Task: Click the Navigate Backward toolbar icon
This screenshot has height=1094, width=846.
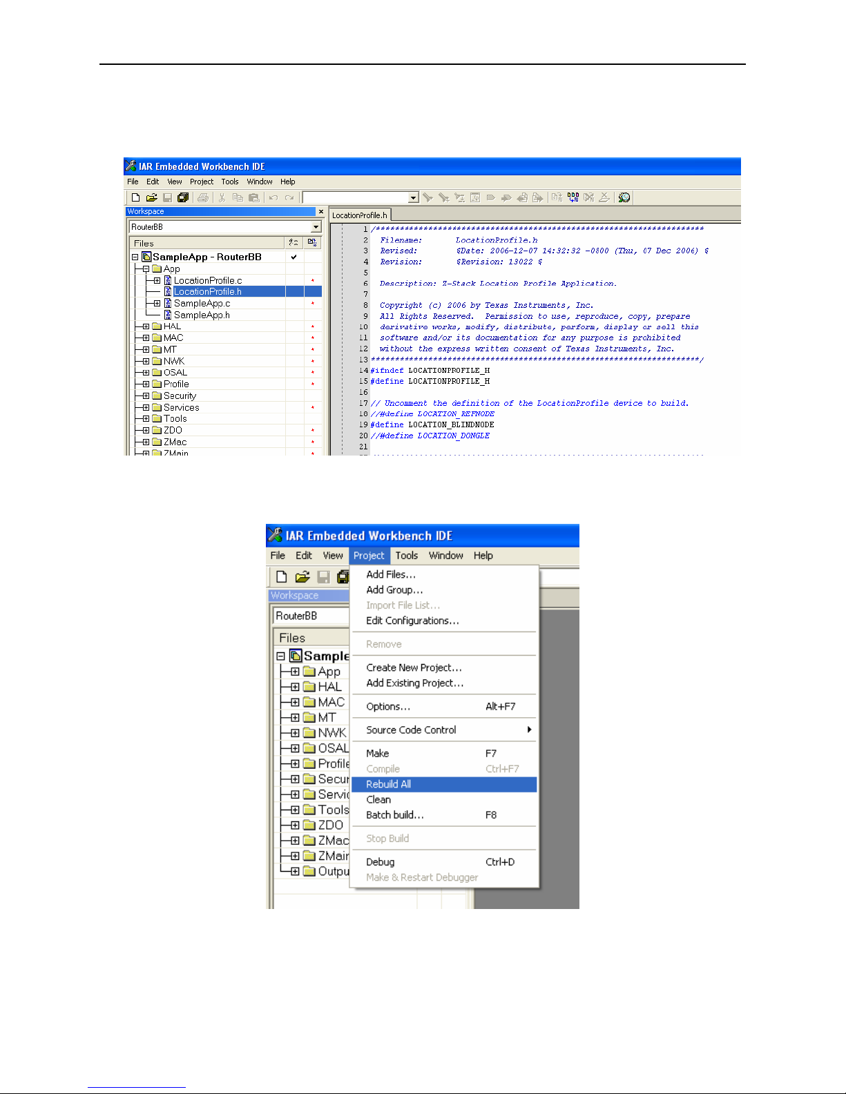Action: coord(522,197)
